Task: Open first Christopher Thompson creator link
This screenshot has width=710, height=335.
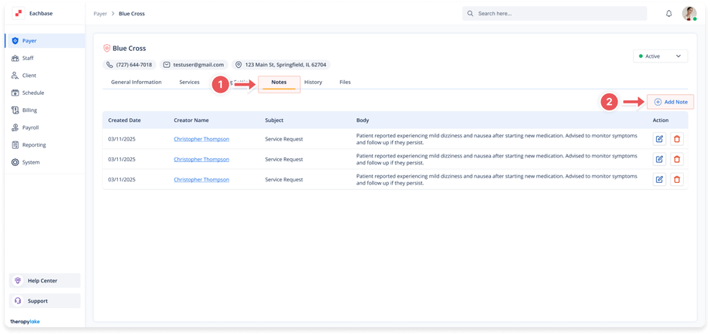Action: [x=201, y=139]
